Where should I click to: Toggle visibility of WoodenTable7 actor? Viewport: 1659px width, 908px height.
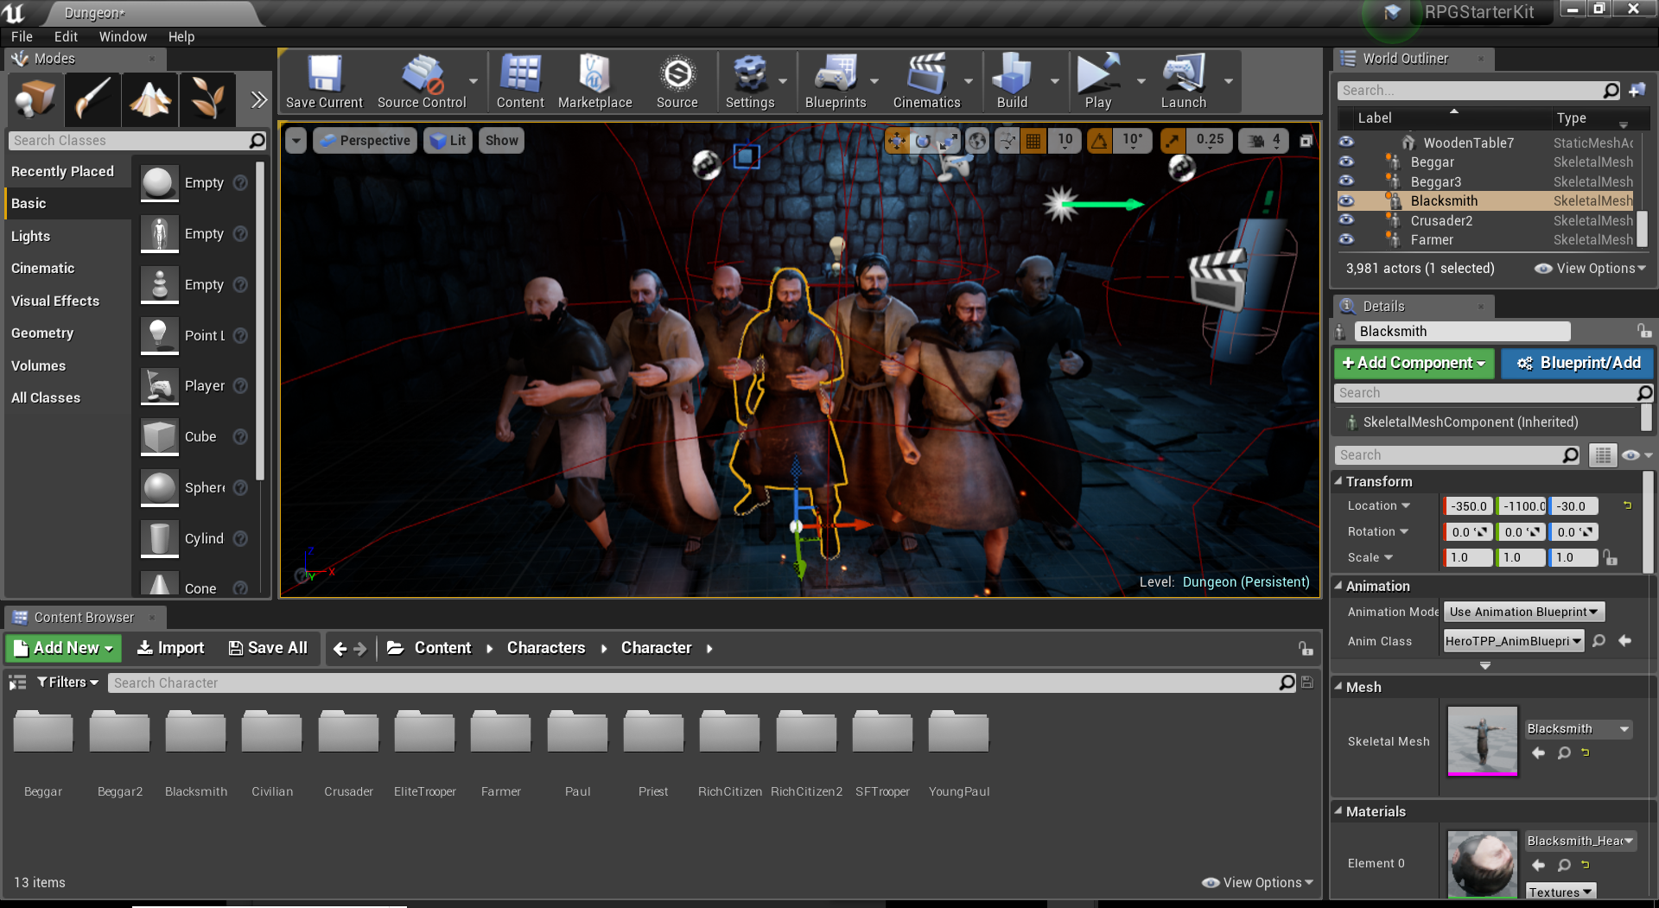1346,143
